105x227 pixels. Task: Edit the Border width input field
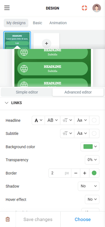tap(60, 173)
